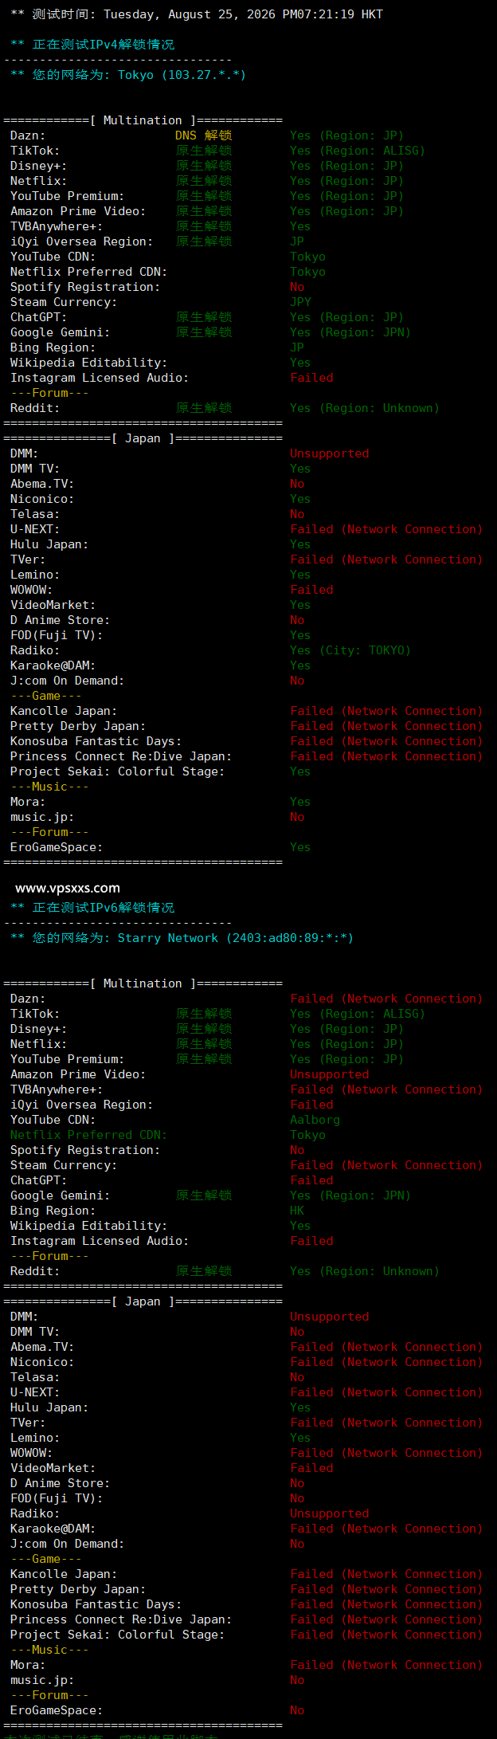This screenshot has height=1739, width=497.
Task: Select 'Unsupported' result beside Radiko
Action: pyautogui.click(x=329, y=1513)
